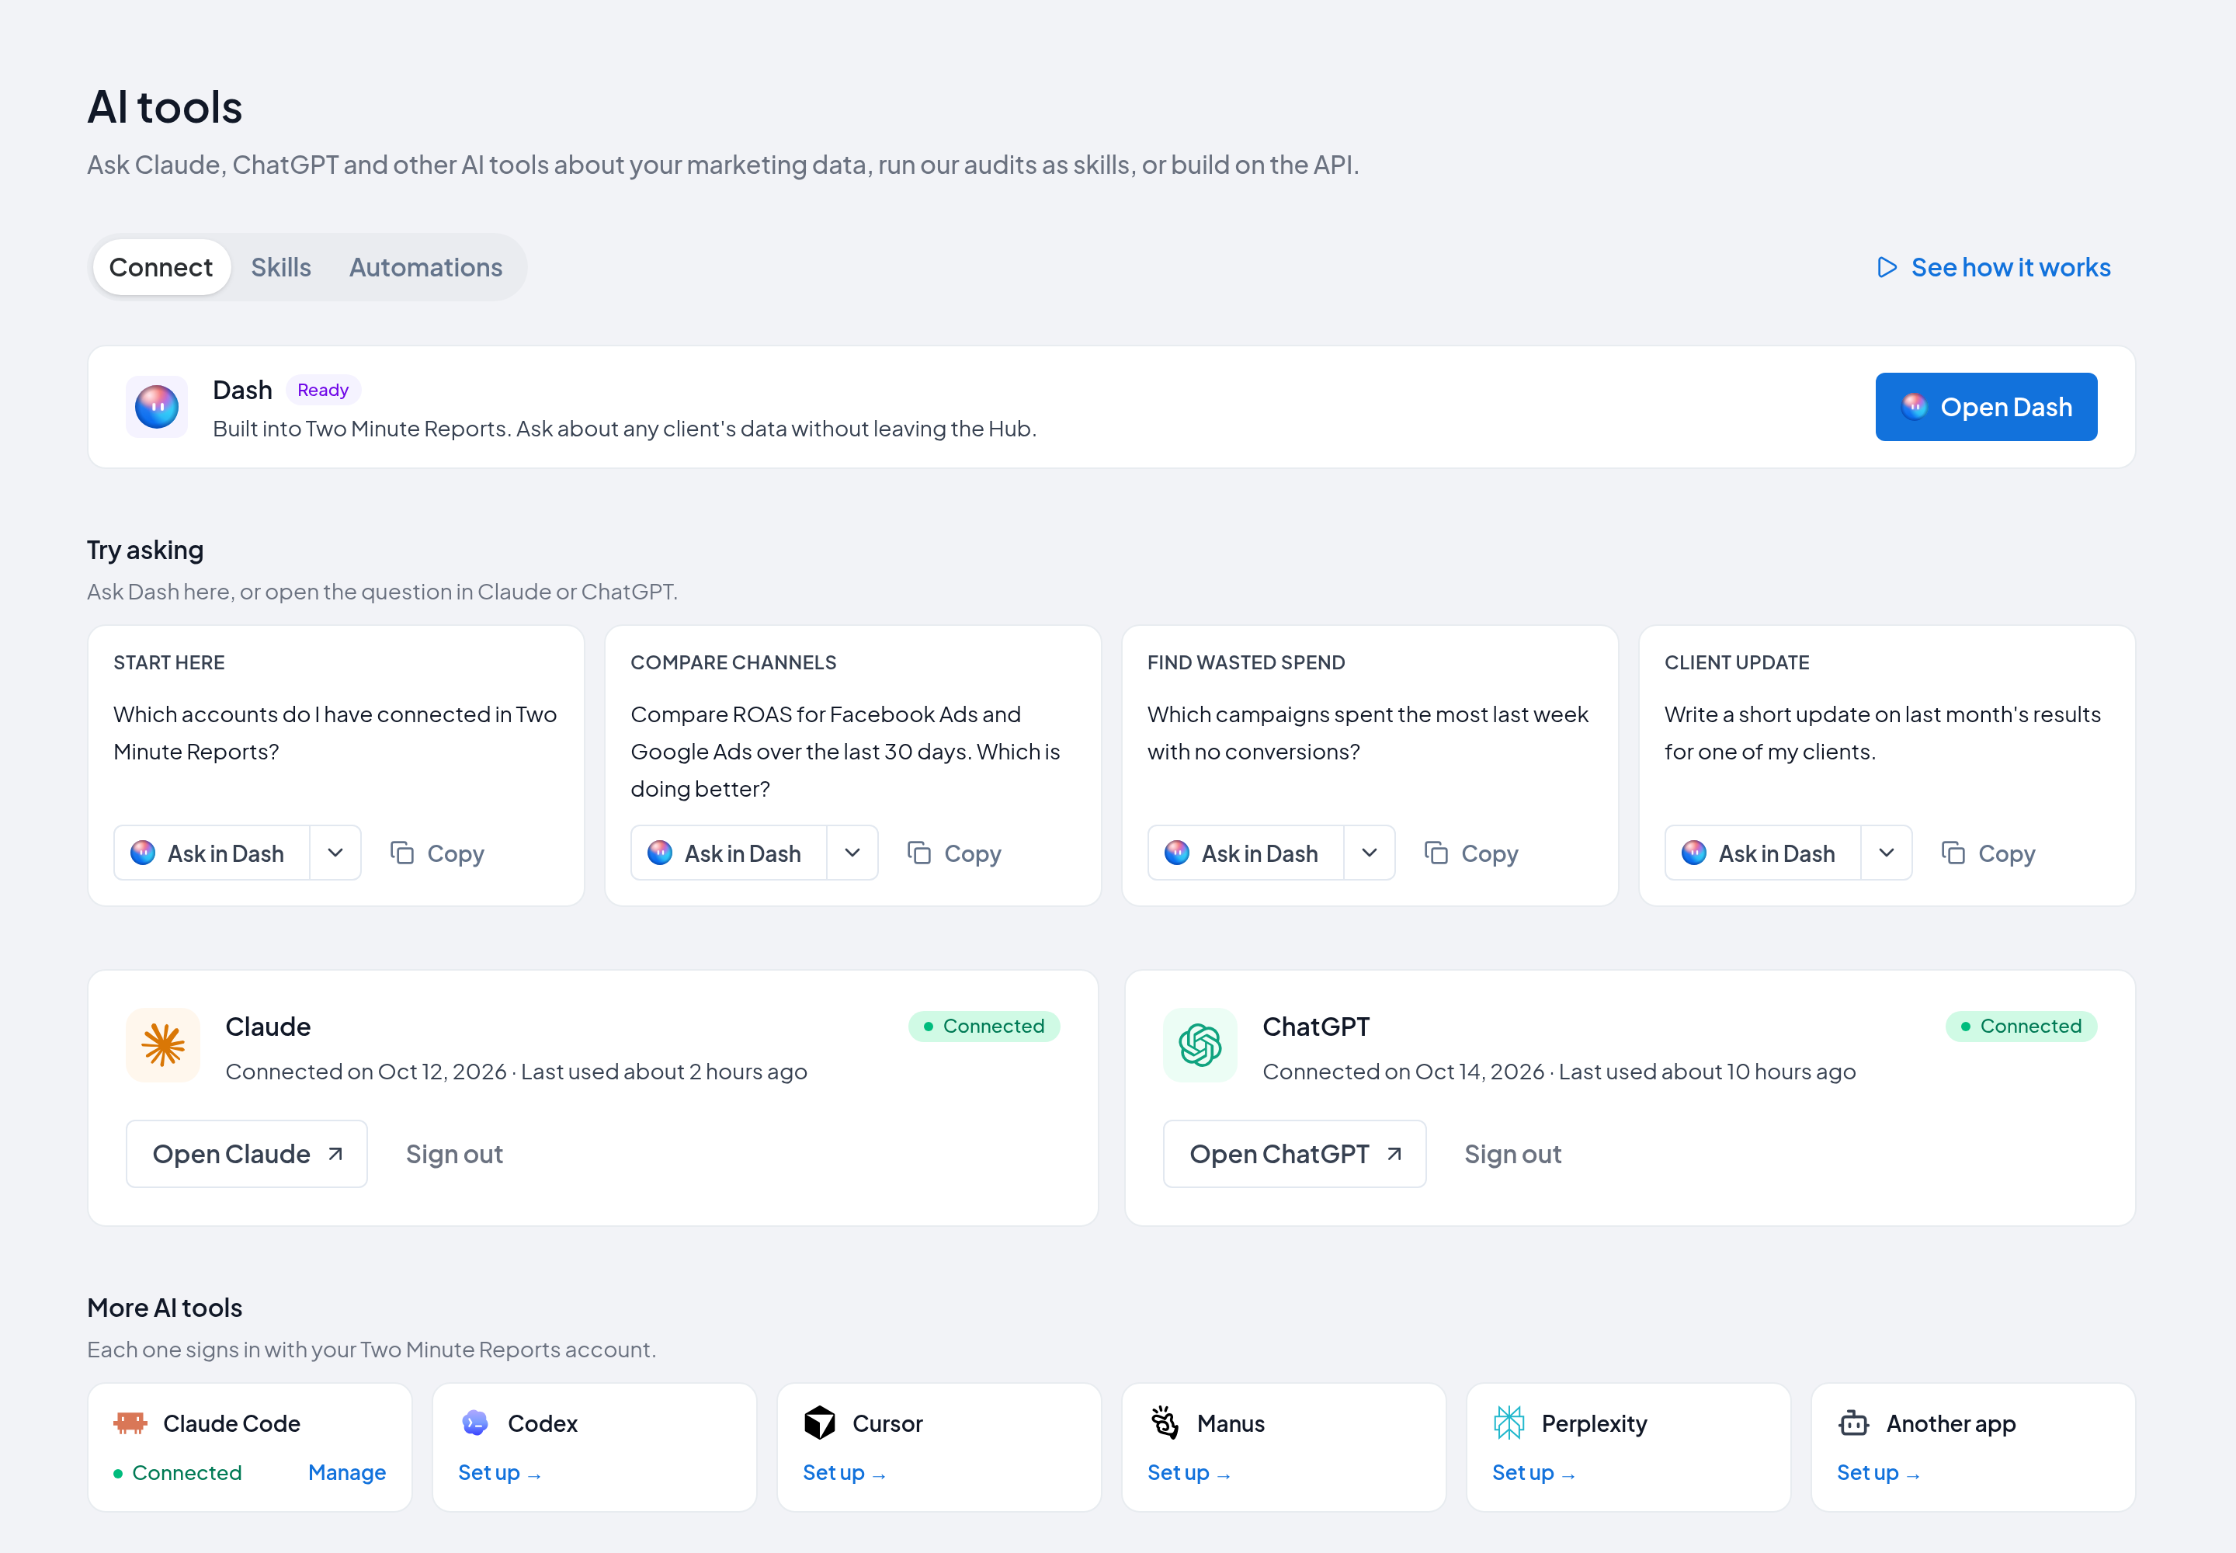Set up Manus
This screenshot has width=2236, height=1553.
click(x=1189, y=1472)
